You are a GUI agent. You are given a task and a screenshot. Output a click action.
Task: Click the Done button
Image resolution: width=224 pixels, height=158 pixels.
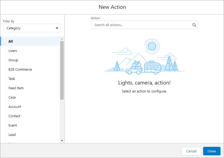tap(211, 151)
